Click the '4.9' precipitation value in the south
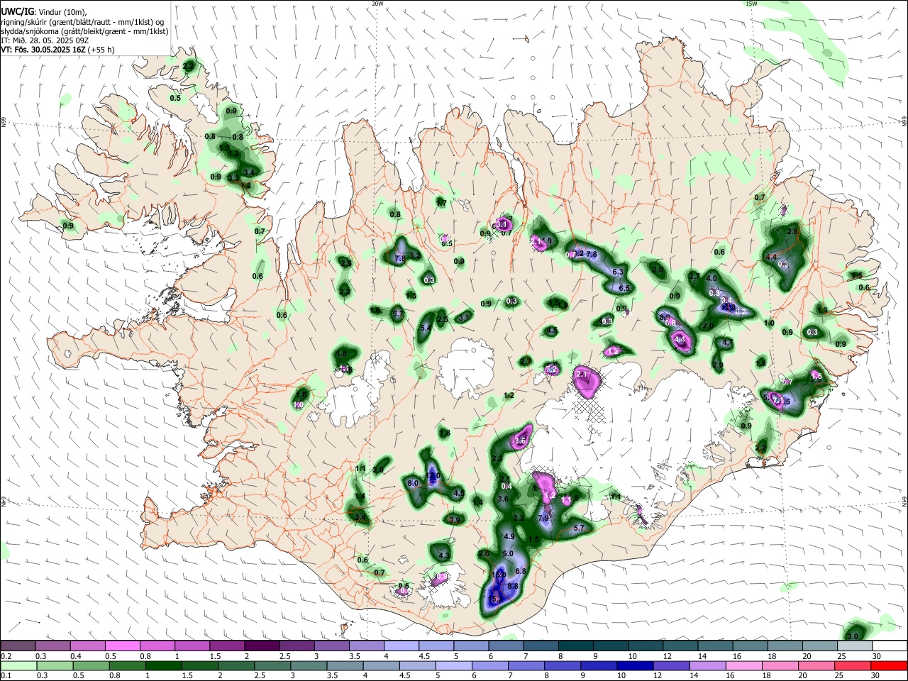 tap(509, 536)
